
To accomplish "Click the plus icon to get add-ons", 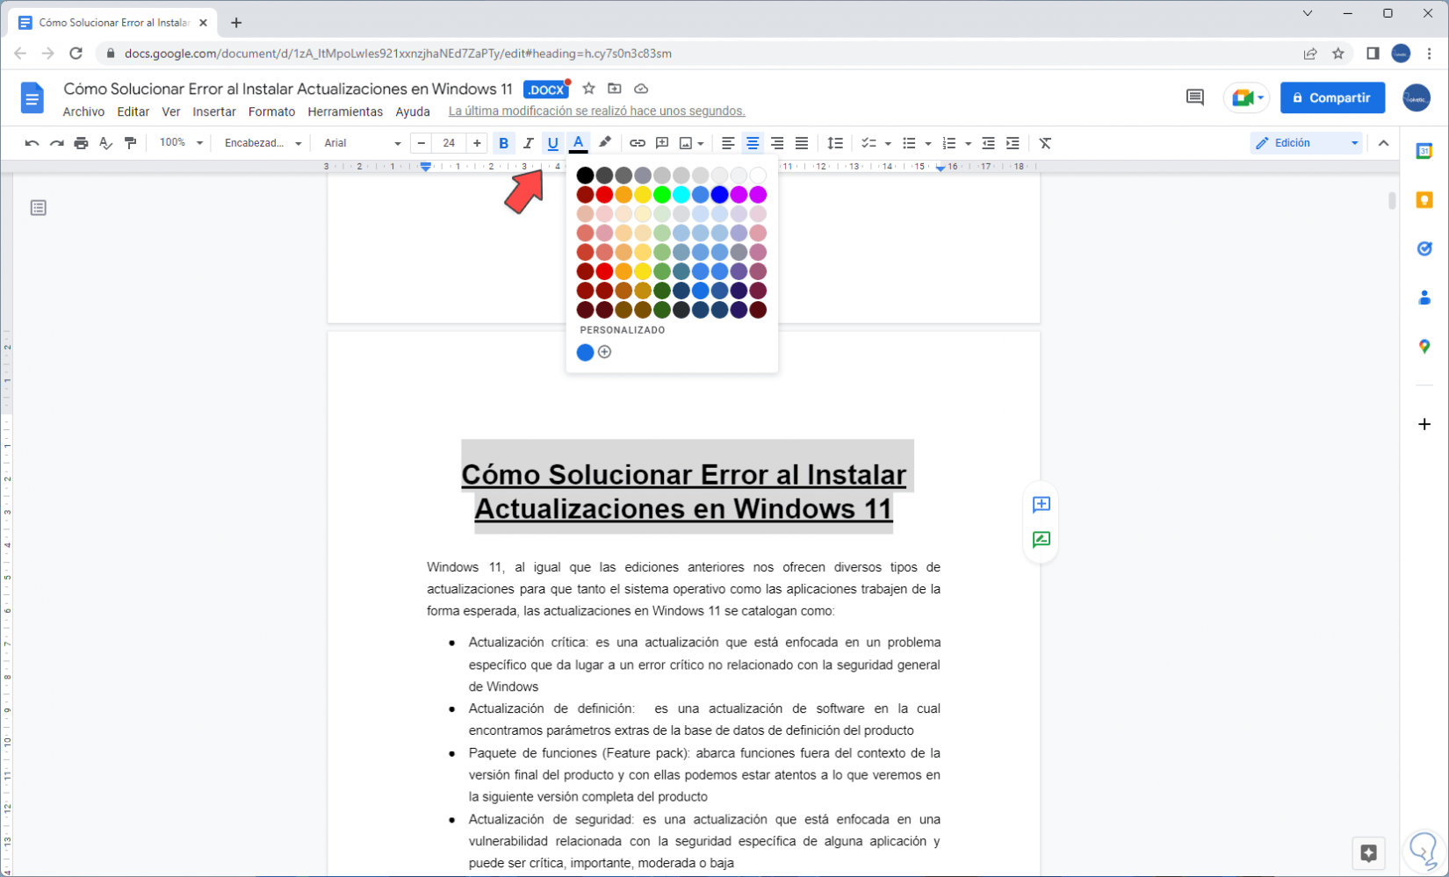I will point(1424,424).
